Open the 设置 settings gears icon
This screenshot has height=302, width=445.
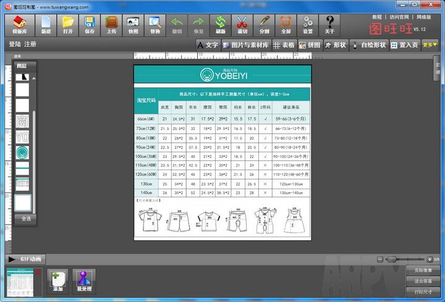307,25
